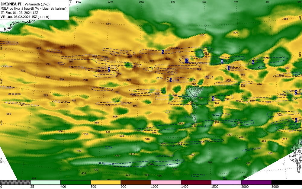Click the map value 770
Image resolution: width=302 pixels, height=189 pixels.
click(85, 80)
